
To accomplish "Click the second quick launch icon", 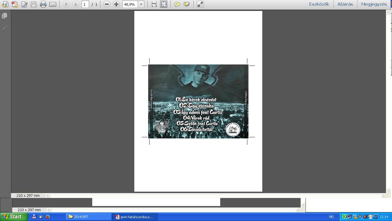I will tap(41, 217).
